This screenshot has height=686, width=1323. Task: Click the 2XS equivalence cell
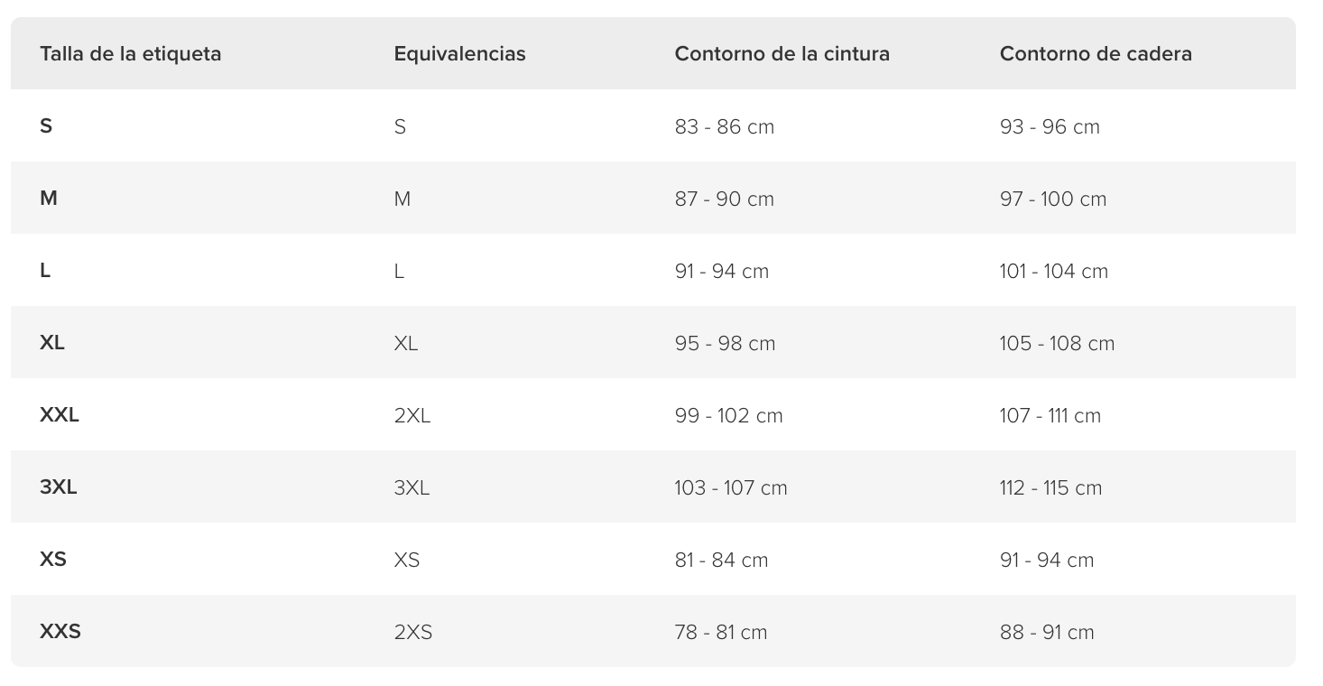413,632
